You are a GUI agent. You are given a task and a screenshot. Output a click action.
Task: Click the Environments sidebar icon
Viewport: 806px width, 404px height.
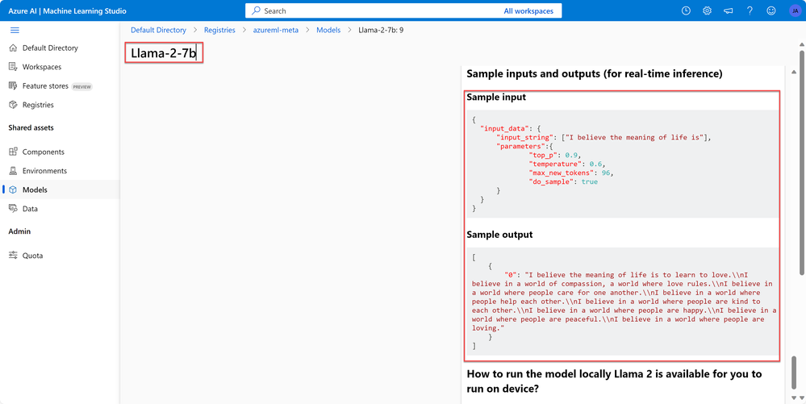[14, 171]
